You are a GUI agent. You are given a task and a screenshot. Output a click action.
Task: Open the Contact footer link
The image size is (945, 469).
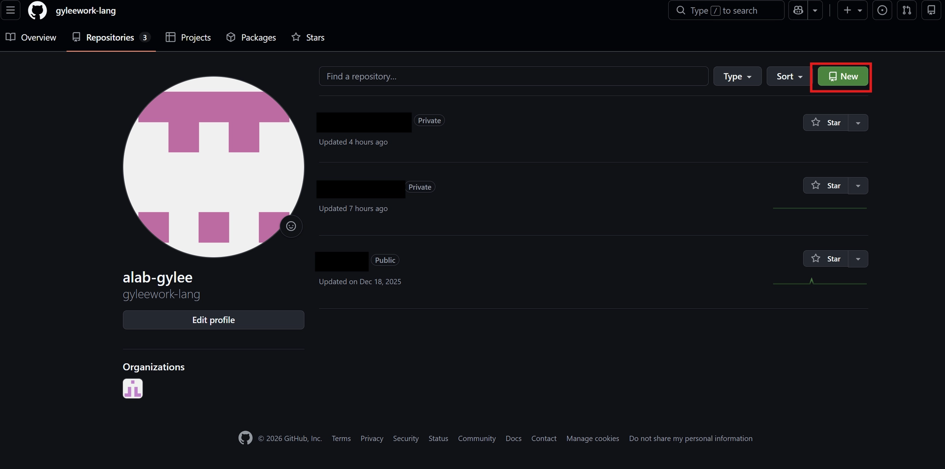click(x=544, y=439)
